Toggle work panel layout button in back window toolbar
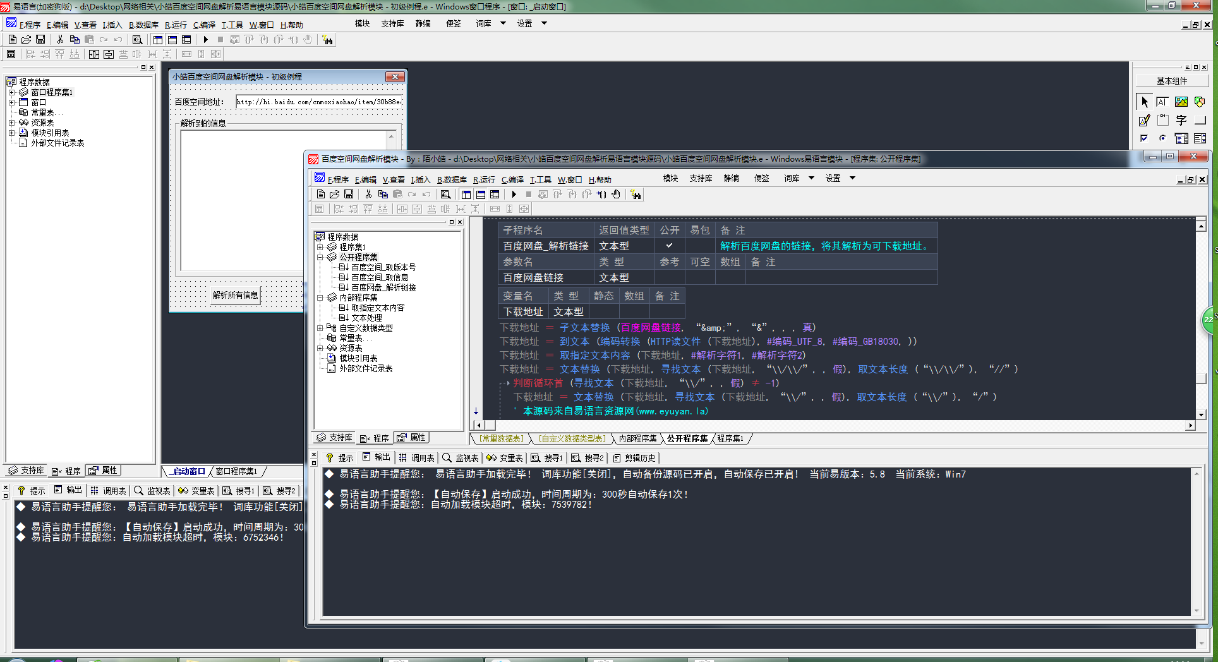Viewport: 1218px width, 662px height. (x=157, y=39)
